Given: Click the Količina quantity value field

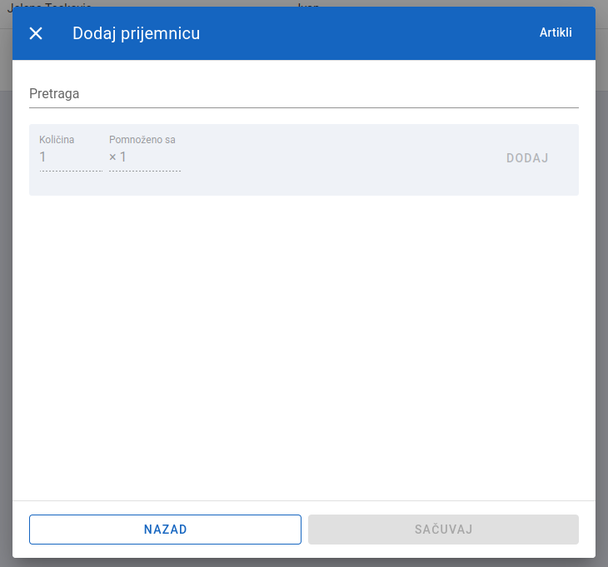Looking at the screenshot, I should (x=71, y=157).
